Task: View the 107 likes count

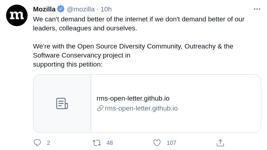Action: point(171,143)
